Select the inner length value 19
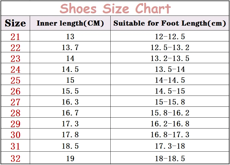The width and height of the screenshot is (230, 165). tap(70, 158)
